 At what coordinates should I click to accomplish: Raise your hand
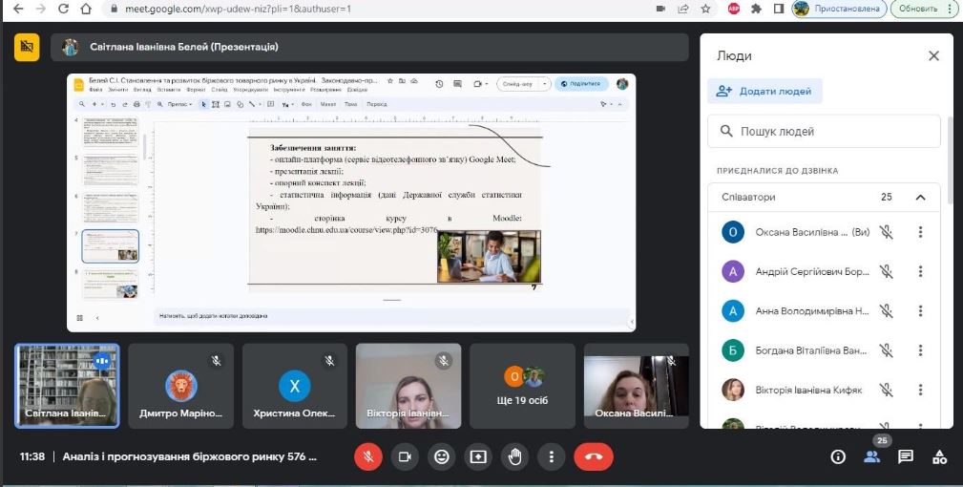tap(514, 456)
